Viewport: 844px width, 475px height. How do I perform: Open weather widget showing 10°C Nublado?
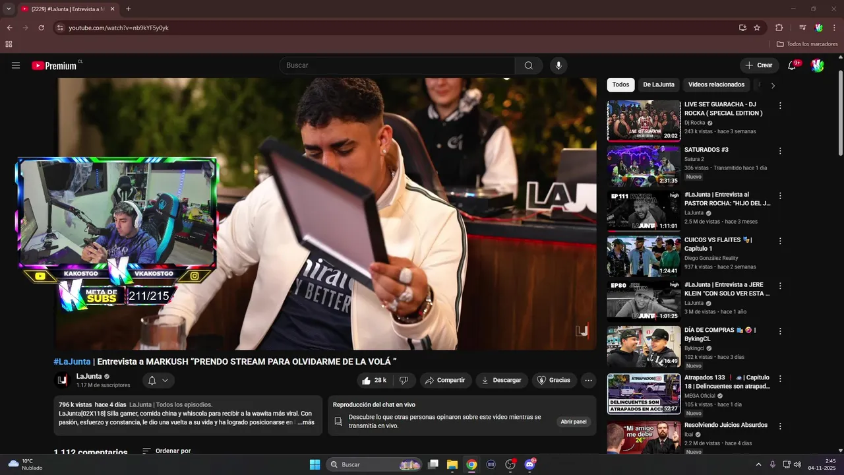[25, 464]
